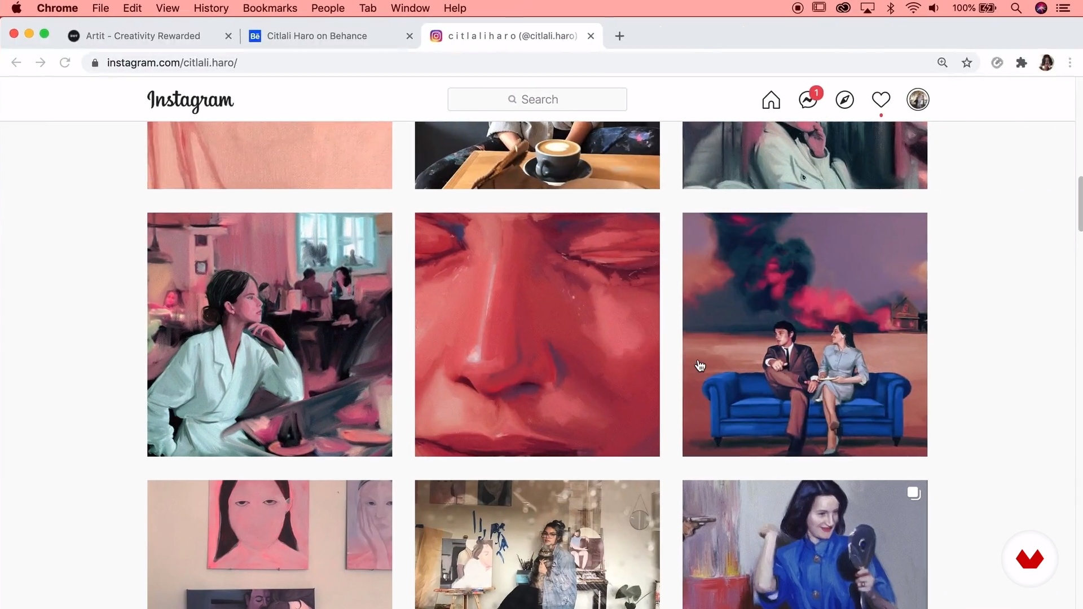Open the activity heart icon
The width and height of the screenshot is (1083, 609).
pyautogui.click(x=881, y=100)
